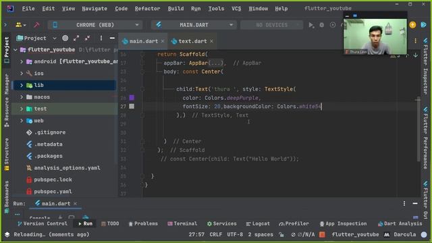Open the App Inspection tool window
The image size is (432, 243).
tap(344, 223)
